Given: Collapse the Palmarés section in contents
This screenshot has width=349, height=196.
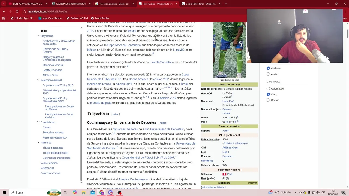Looking at the screenshot, I should pyautogui.click(x=38, y=142).
